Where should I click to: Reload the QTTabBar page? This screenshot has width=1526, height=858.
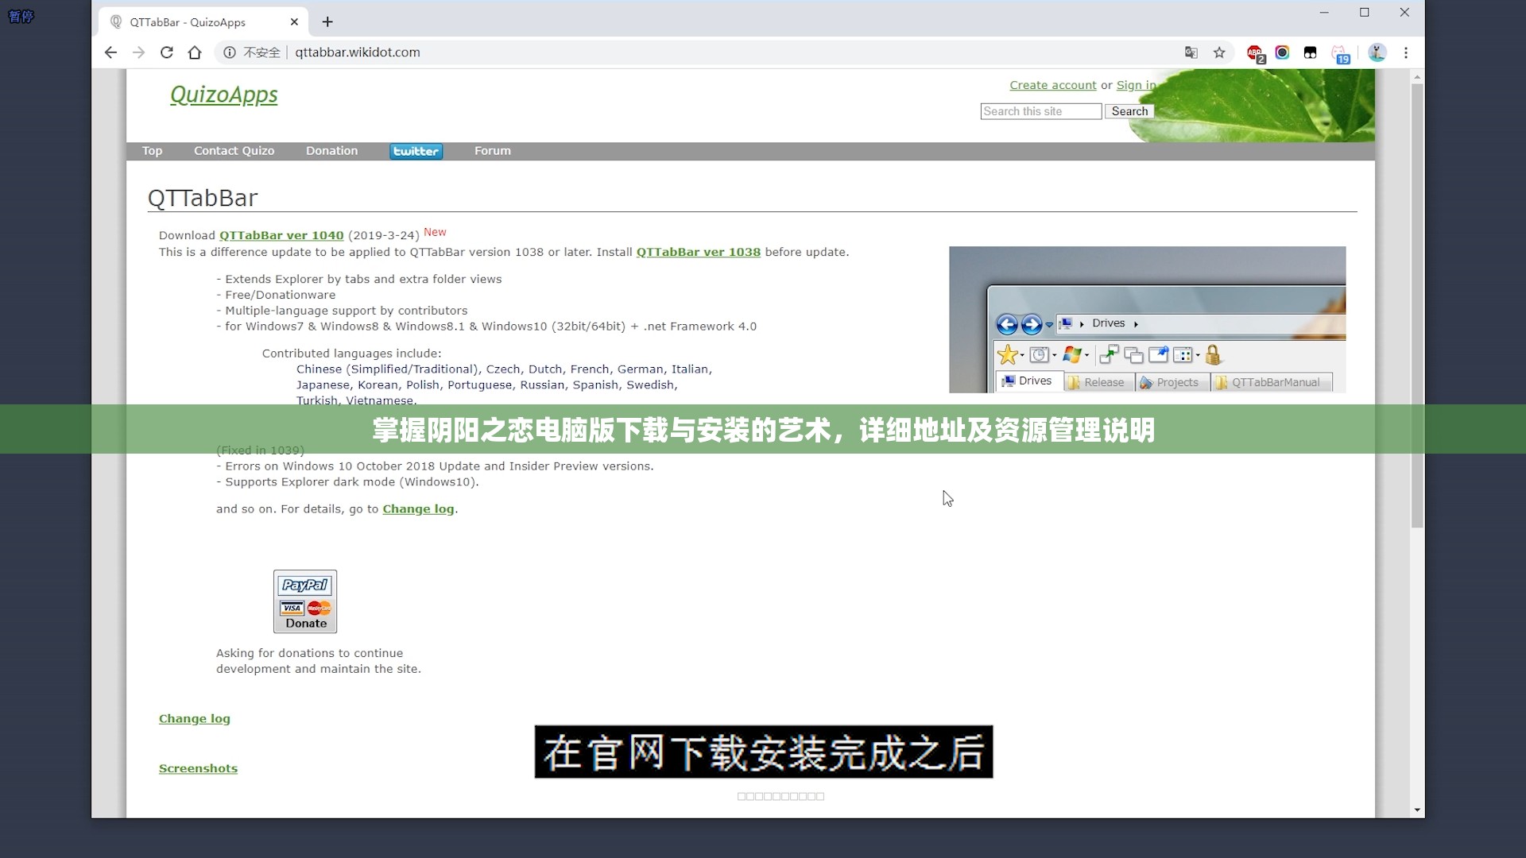167,52
